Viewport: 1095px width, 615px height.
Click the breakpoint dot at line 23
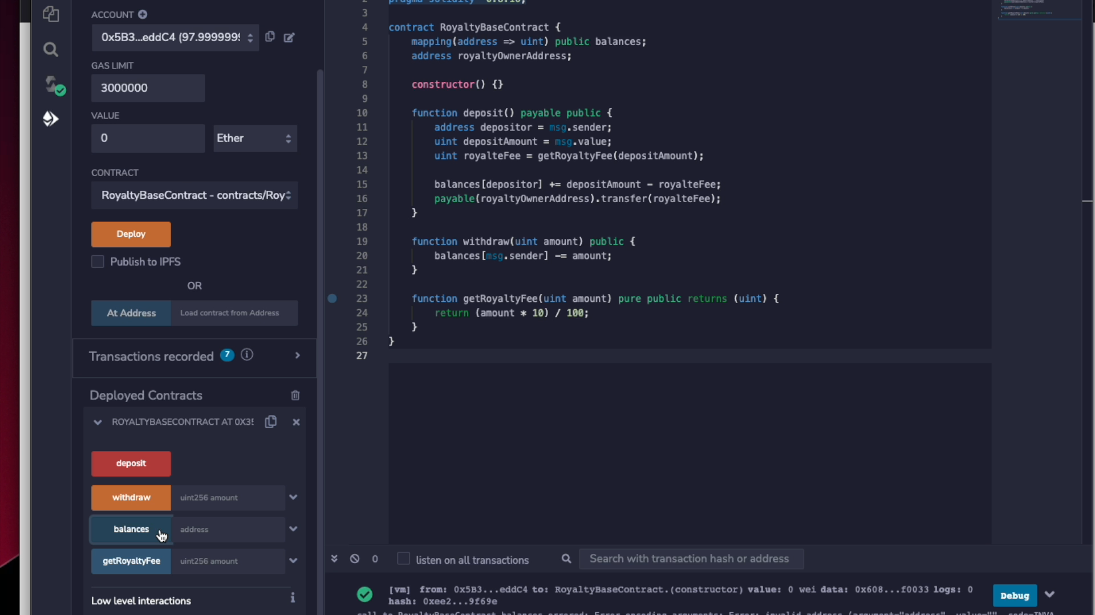point(332,298)
